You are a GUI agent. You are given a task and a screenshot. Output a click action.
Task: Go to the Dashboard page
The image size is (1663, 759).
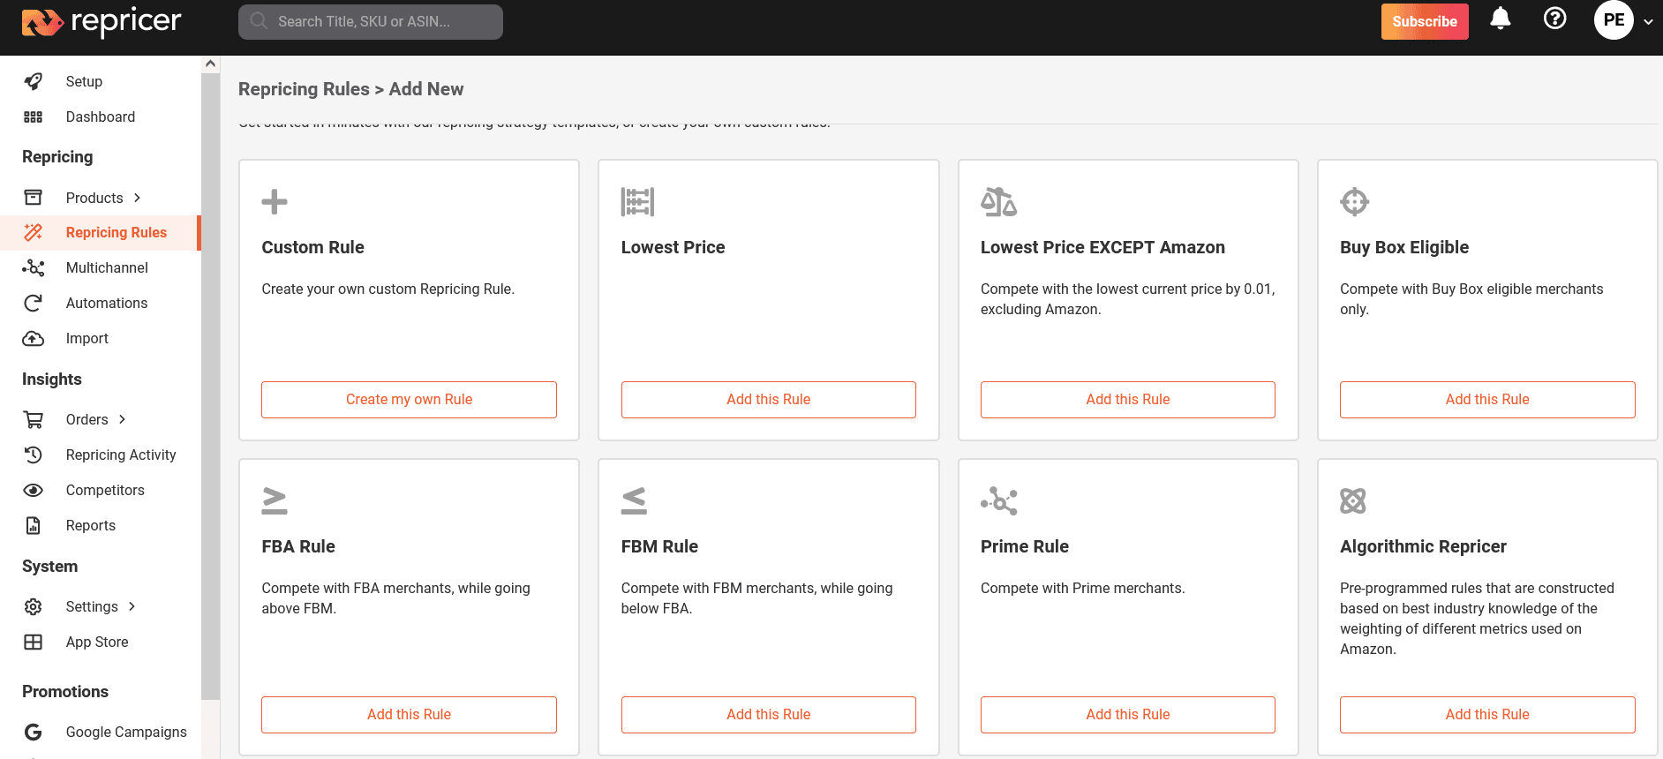(100, 116)
